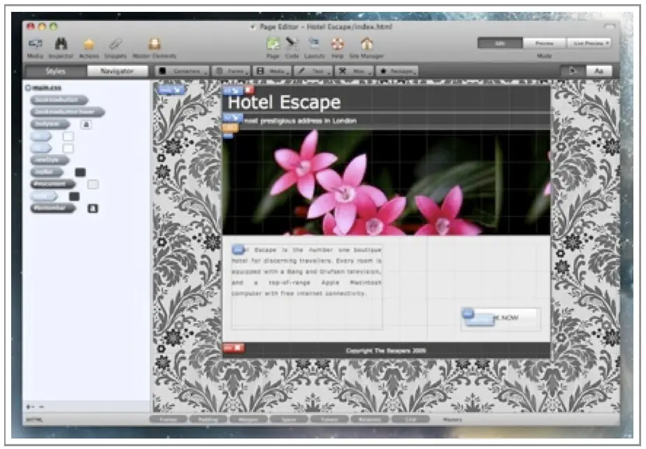The image size is (646, 449).
Task: Open the Layouts toolbar icon
Action: click(x=315, y=43)
